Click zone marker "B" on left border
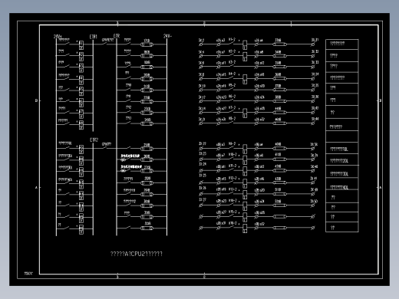This screenshot has height=299, width=399. coord(36,100)
